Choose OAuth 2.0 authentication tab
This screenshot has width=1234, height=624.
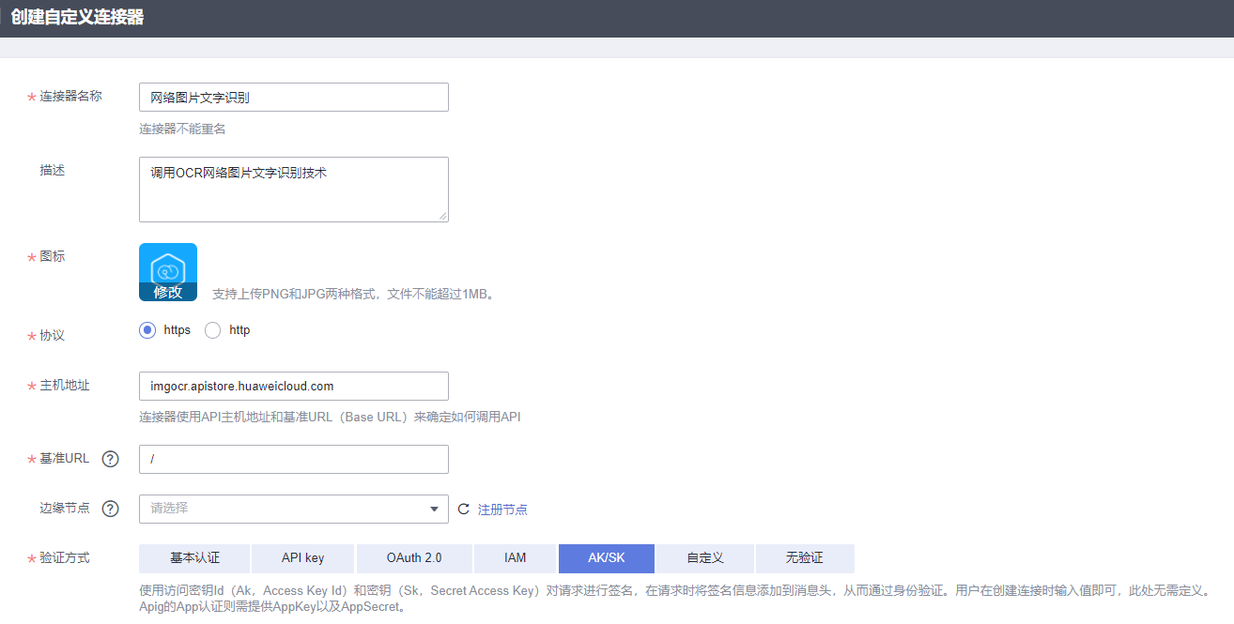tap(414, 558)
